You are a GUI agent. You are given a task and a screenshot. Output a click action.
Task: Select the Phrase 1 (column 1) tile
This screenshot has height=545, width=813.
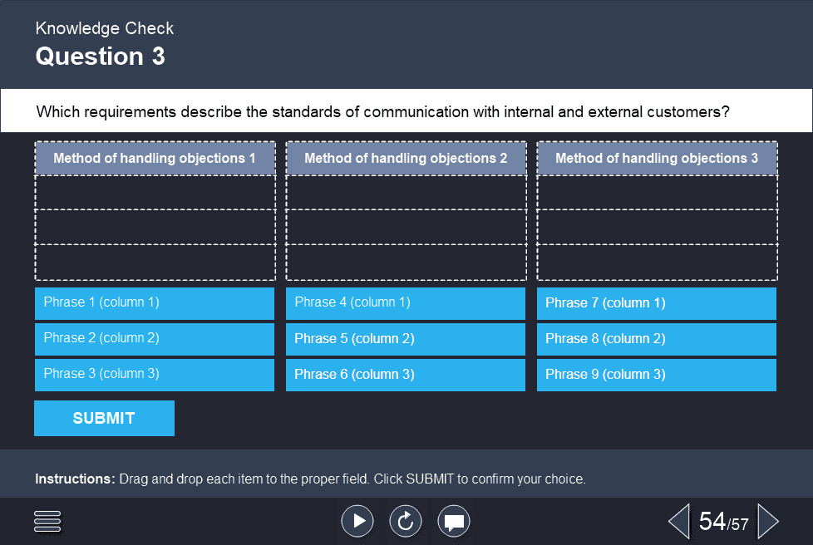(154, 302)
